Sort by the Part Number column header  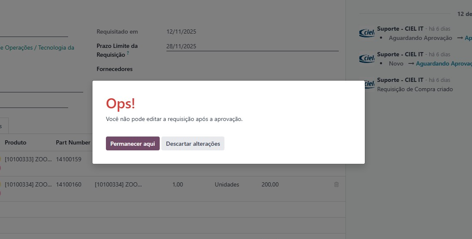point(73,142)
